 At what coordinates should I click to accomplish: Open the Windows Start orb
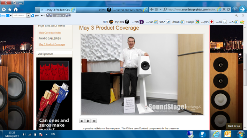coord(241,134)
